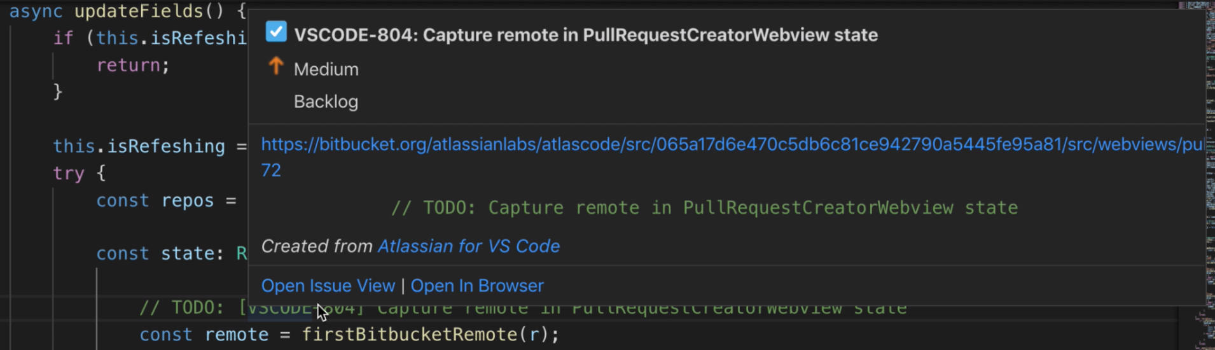This screenshot has width=1215, height=350.
Task: Open the Issue View link
Action: coord(328,286)
